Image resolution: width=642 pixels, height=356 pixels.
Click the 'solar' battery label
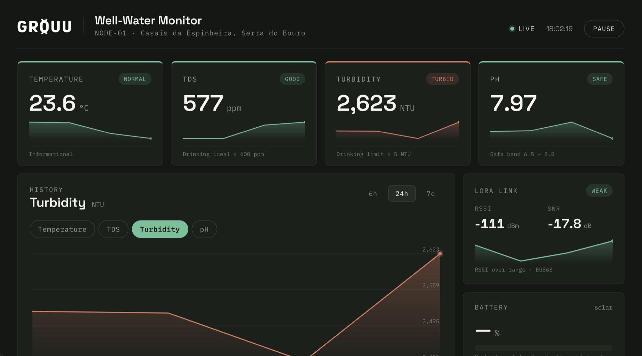coord(603,307)
